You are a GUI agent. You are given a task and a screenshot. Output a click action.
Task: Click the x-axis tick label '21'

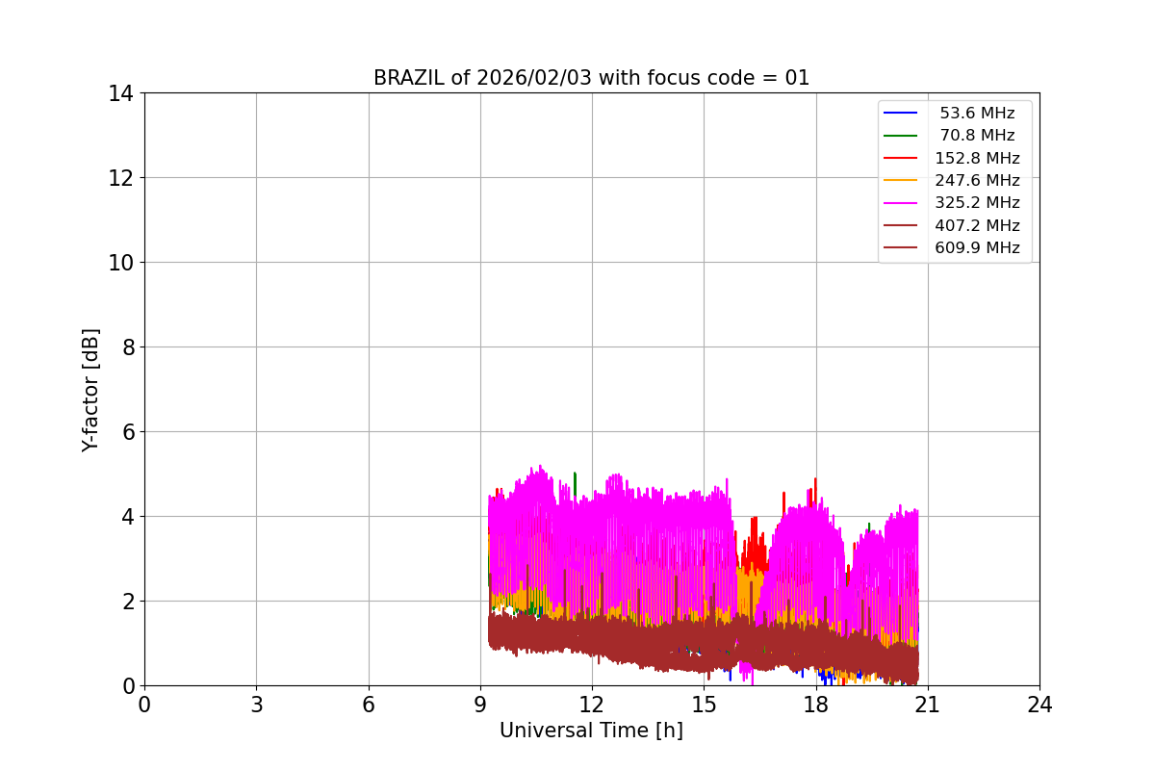927,705
